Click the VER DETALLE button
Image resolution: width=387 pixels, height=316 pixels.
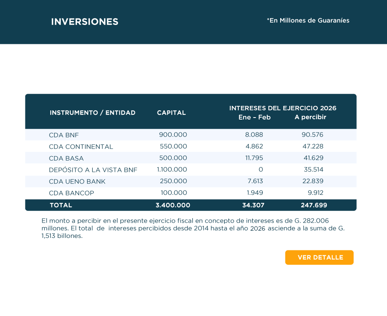point(319,258)
